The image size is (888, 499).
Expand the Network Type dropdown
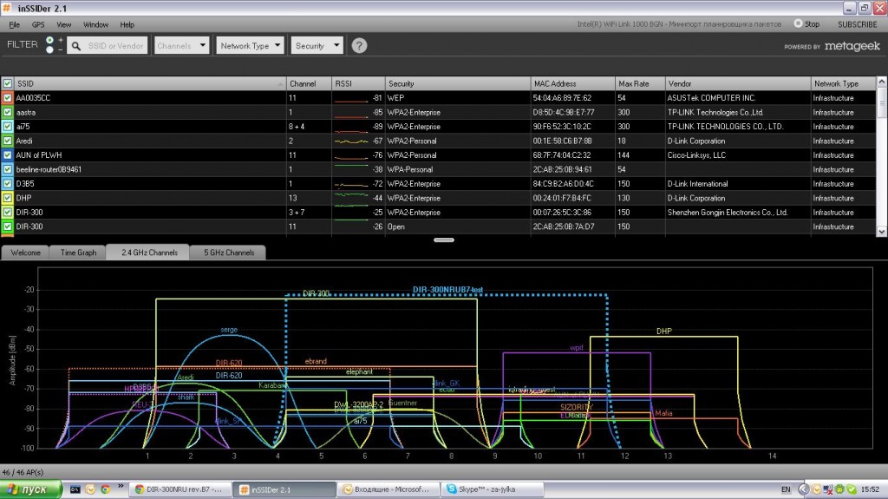[x=251, y=46]
